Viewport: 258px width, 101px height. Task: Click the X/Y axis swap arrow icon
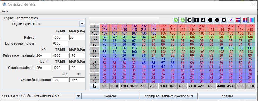click(94, 86)
